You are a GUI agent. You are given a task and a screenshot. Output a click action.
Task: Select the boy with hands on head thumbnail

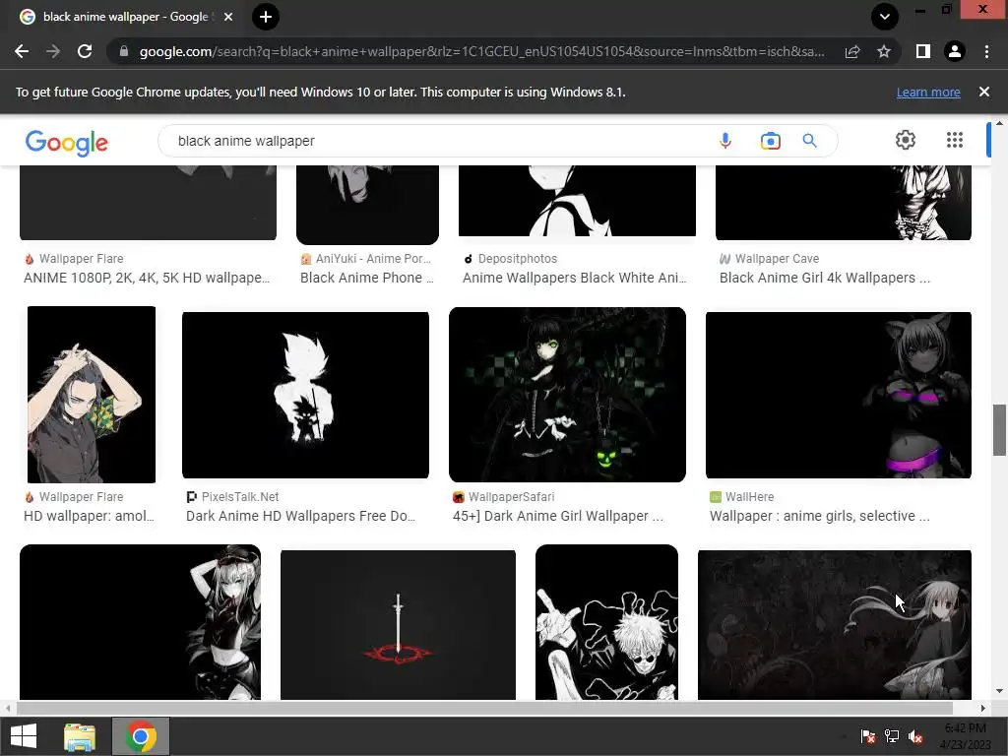click(92, 394)
